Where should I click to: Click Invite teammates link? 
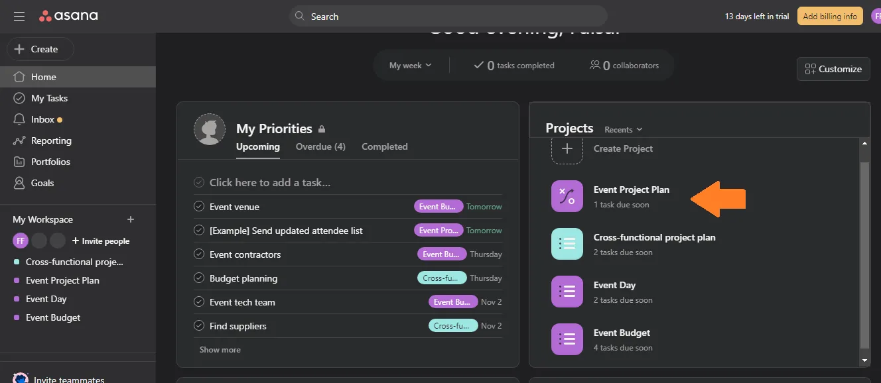tap(69, 380)
